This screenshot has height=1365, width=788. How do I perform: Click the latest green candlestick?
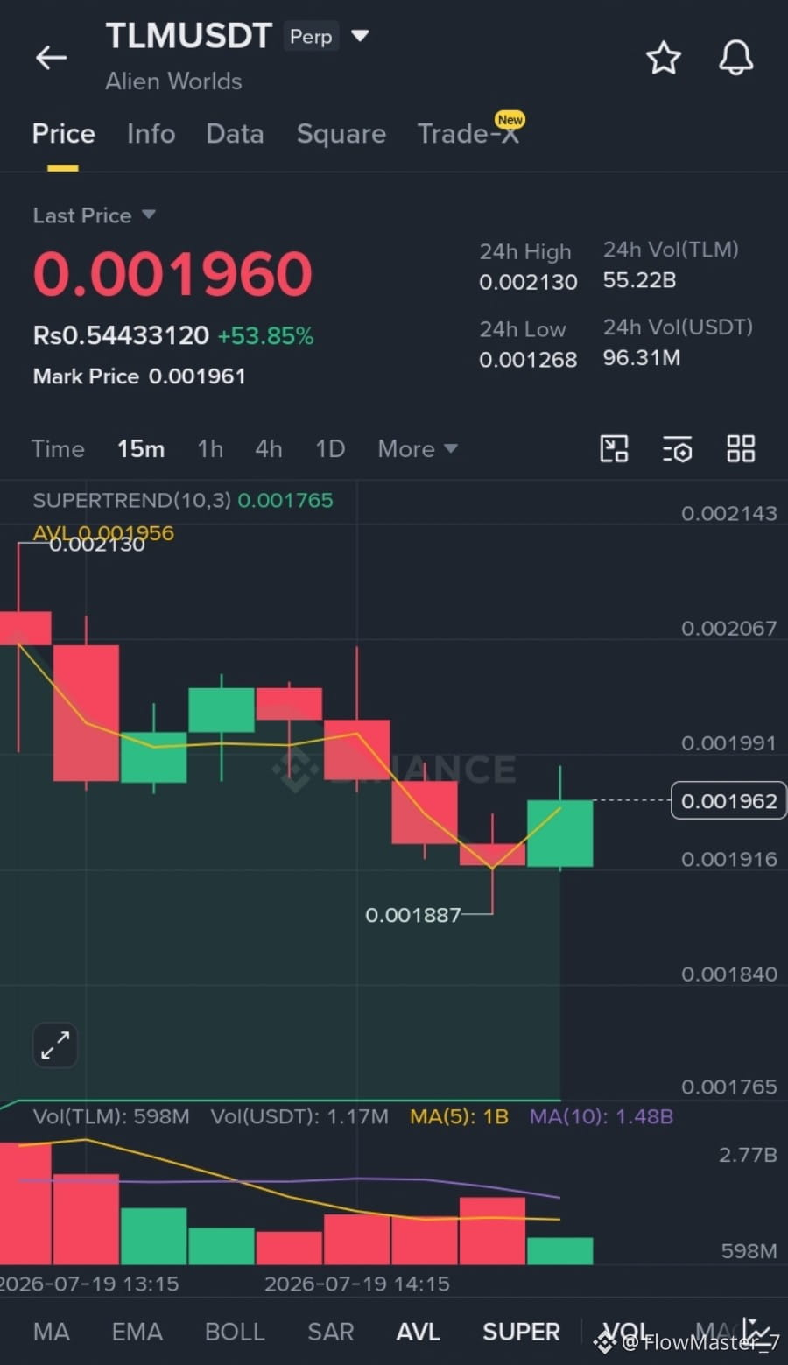tap(559, 833)
